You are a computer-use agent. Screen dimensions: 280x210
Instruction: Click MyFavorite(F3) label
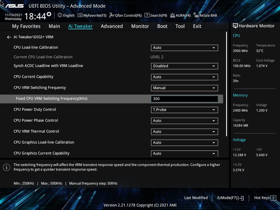pyautogui.click(x=95, y=16)
